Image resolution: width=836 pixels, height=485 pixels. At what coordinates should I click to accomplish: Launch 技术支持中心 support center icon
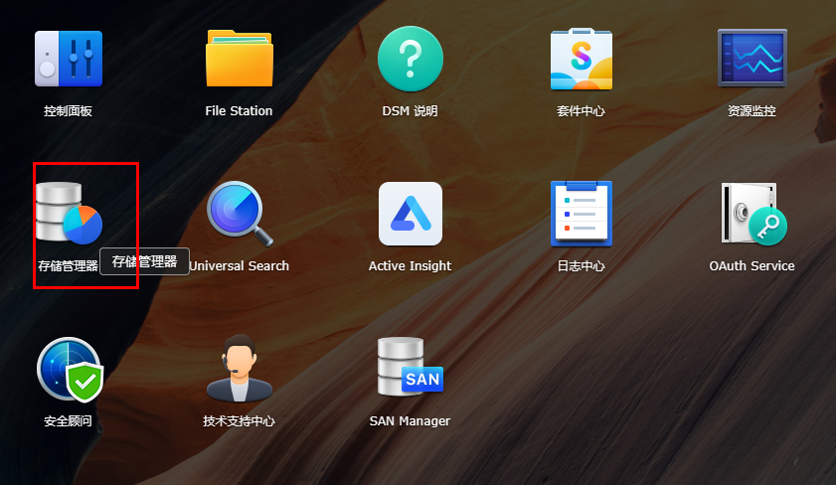point(240,368)
